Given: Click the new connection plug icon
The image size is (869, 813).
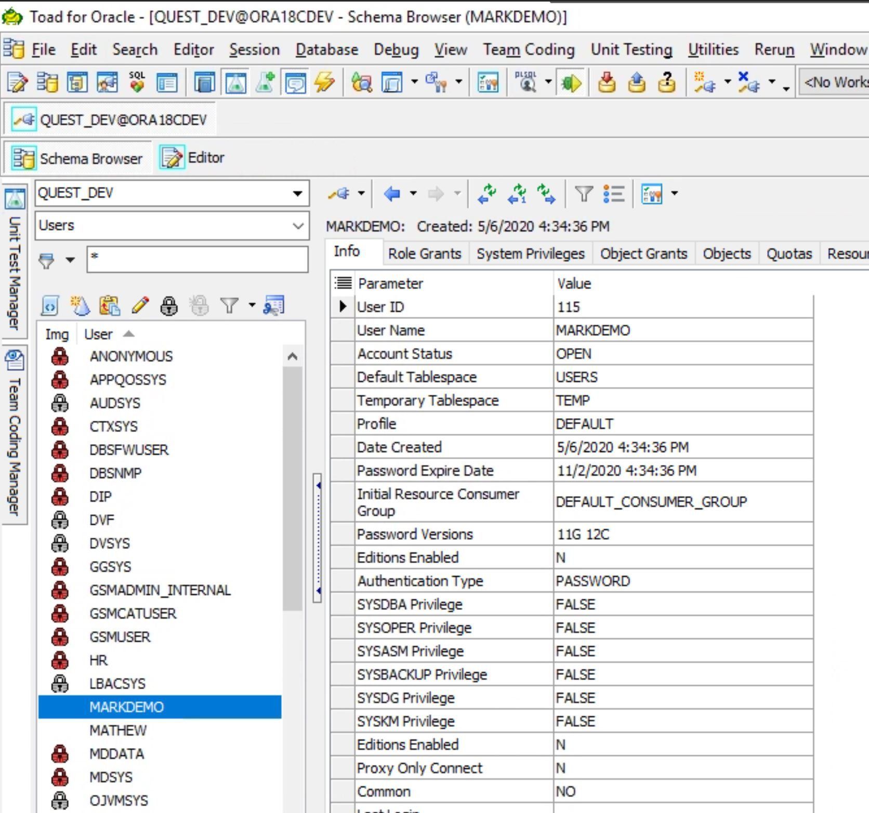Looking at the screenshot, I should pos(705,83).
